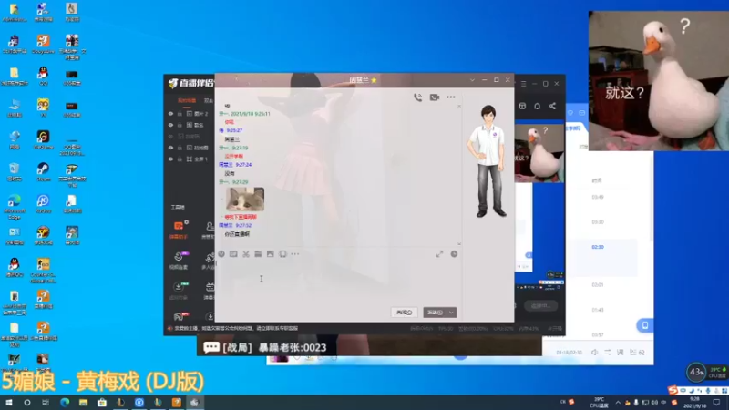Open File Explorer from the taskbar
The image size is (729, 410).
[83, 403]
